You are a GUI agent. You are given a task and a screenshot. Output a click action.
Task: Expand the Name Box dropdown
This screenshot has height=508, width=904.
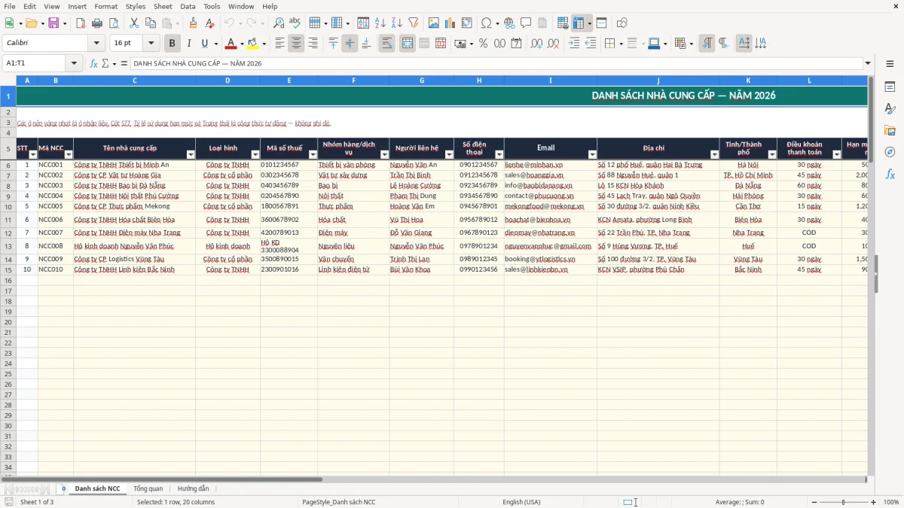[x=75, y=63]
